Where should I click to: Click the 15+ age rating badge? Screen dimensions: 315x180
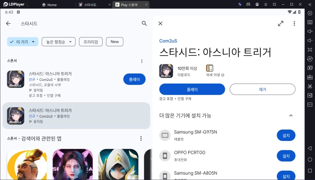point(209,68)
